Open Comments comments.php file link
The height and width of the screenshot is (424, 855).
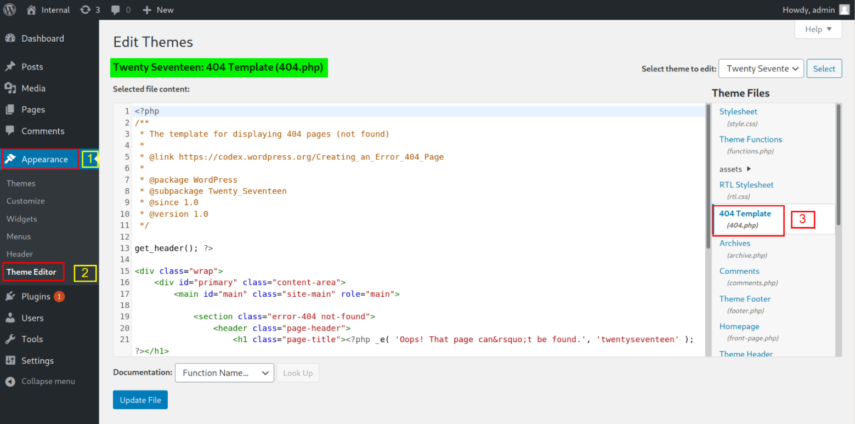click(739, 271)
